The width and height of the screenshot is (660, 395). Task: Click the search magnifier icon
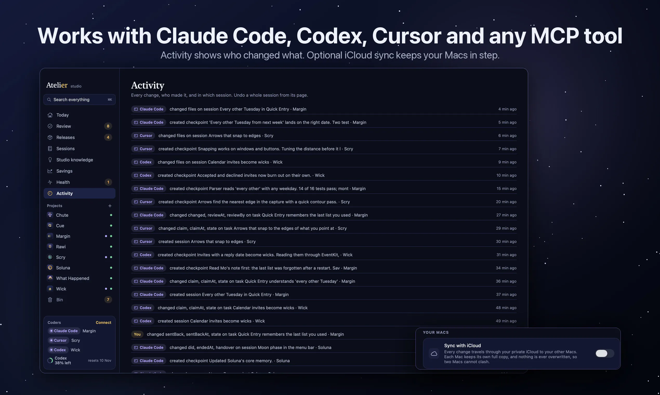click(49, 100)
